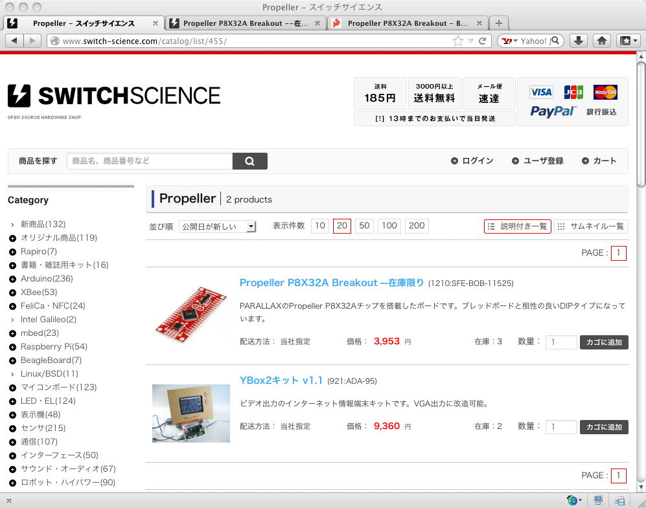This screenshot has width=646, height=508.
Task: Open the Linux/BSD(11) category
Action: 49,374
